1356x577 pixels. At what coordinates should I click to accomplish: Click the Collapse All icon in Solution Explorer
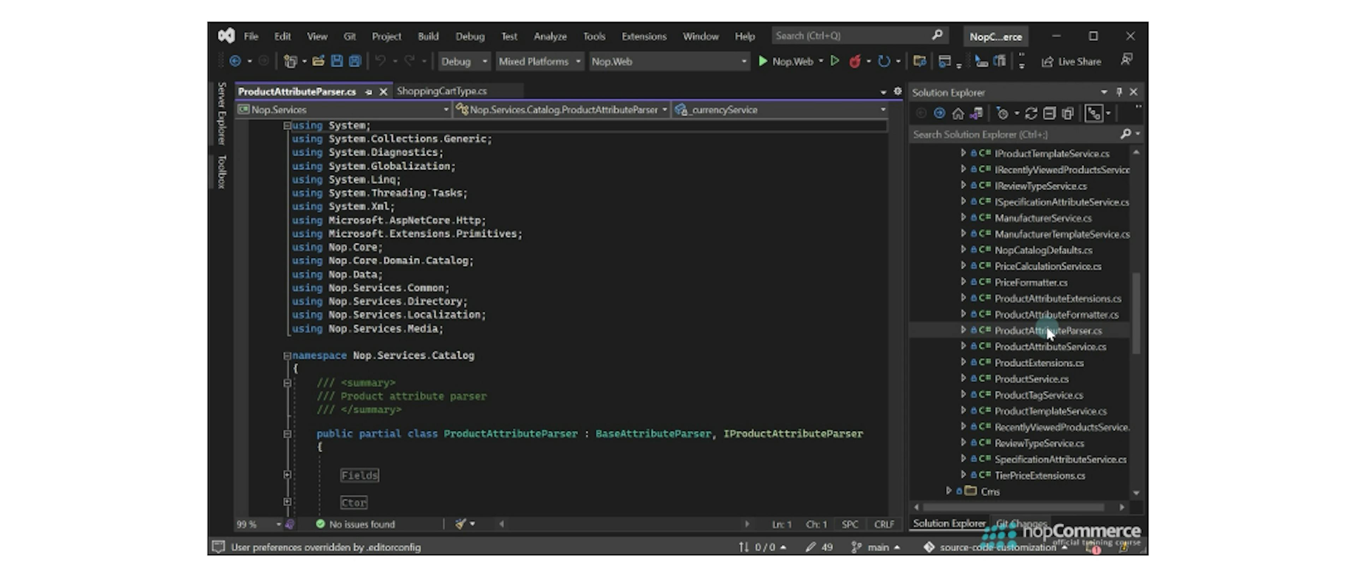1049,113
